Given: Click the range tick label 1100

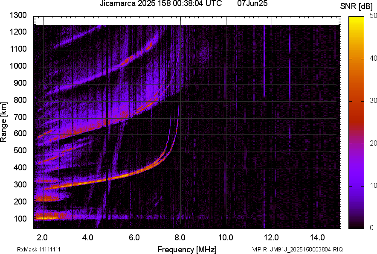Looking at the screenshot, I should point(18,49).
